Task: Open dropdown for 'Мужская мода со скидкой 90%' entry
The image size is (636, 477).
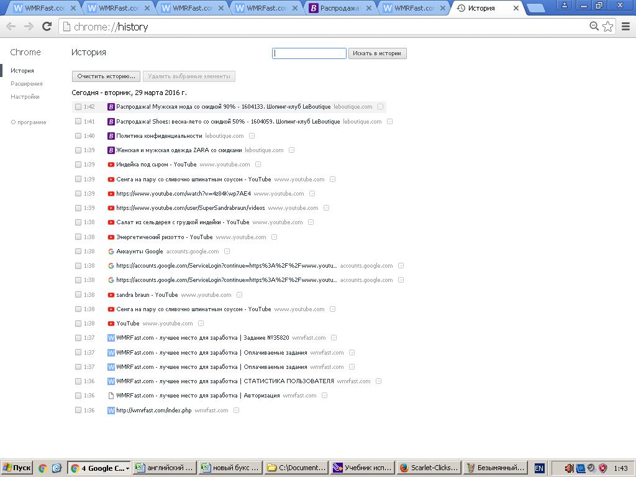Action: click(381, 107)
